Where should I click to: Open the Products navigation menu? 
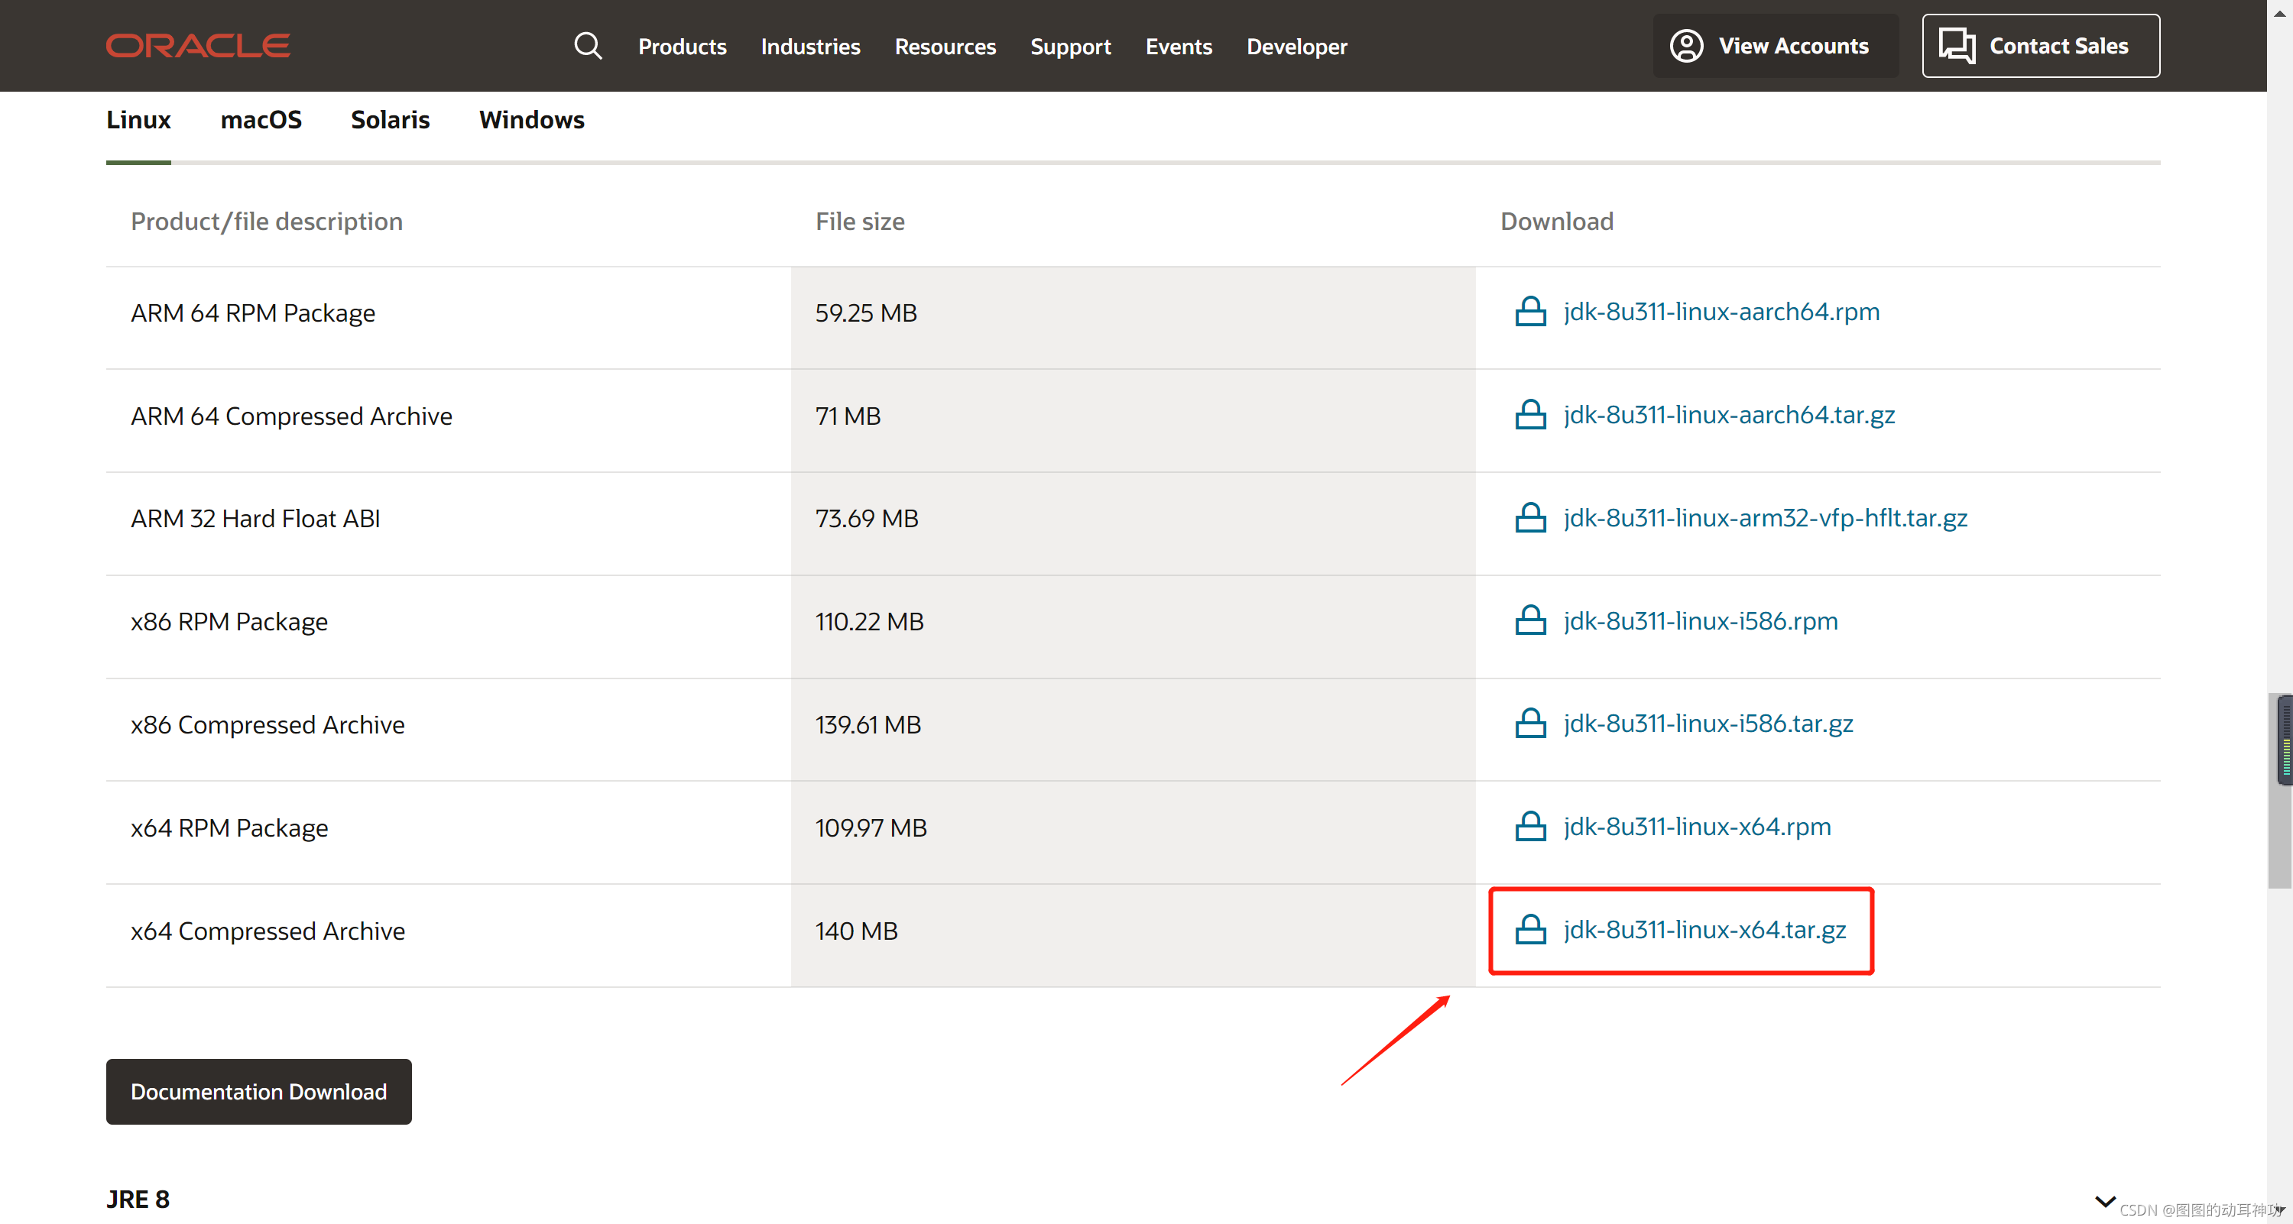pos(682,47)
